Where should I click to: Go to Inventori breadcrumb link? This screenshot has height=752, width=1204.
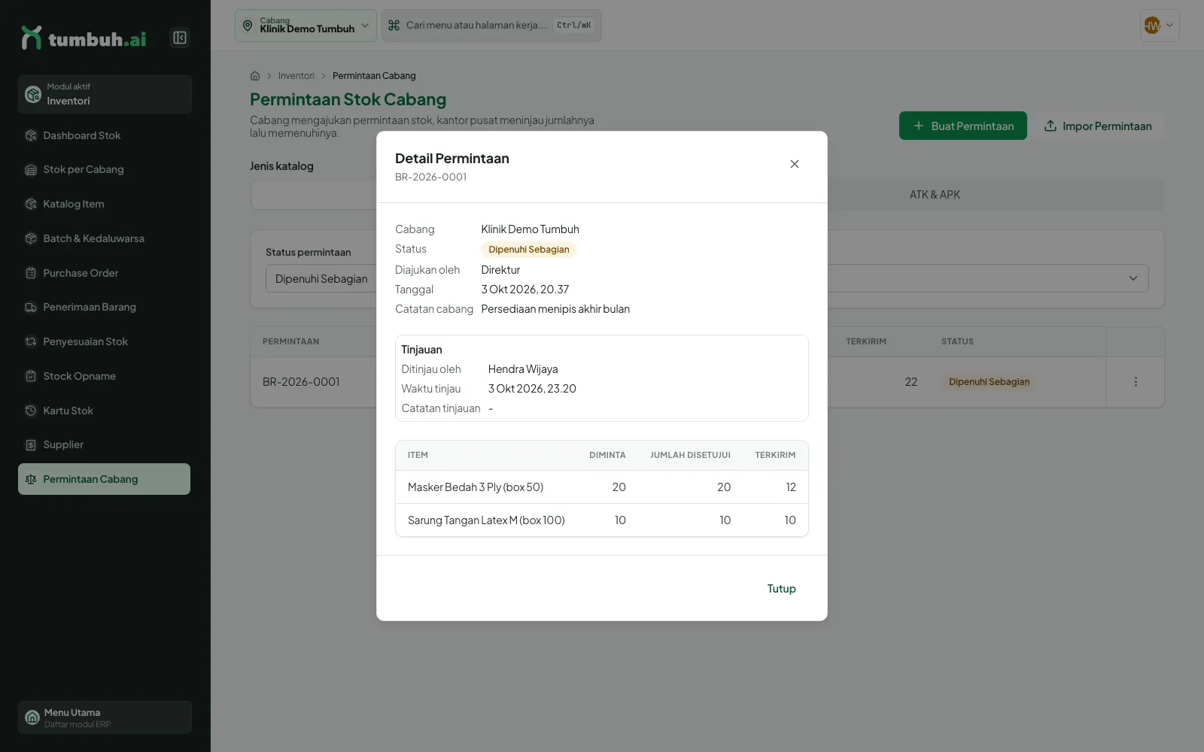[296, 76]
